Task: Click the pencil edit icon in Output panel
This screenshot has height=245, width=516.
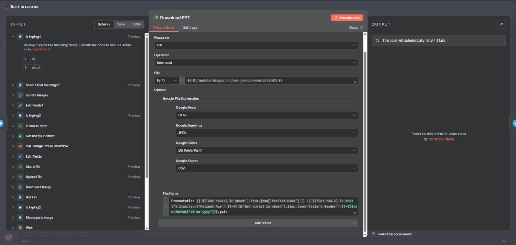Action: click(501, 25)
